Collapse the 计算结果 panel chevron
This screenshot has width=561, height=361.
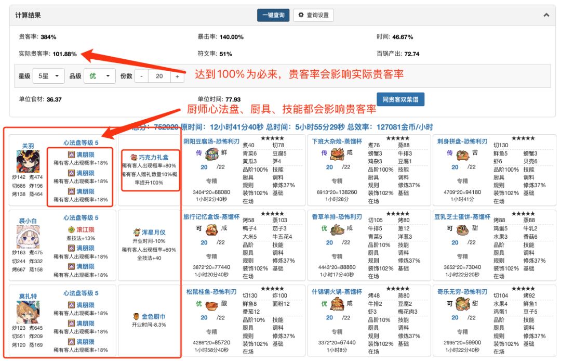tap(546, 15)
